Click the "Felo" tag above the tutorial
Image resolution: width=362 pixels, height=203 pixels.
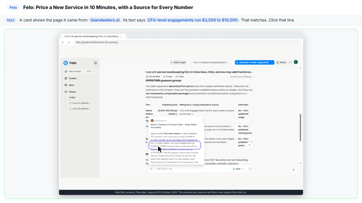[x=13, y=8]
